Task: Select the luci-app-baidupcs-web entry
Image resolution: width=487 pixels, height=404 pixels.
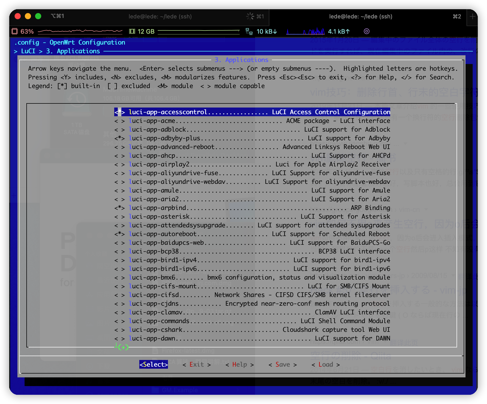Action: [252, 243]
